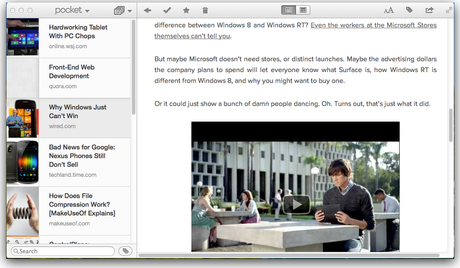Click the horizontal scrollbar under the article

[289, 255]
